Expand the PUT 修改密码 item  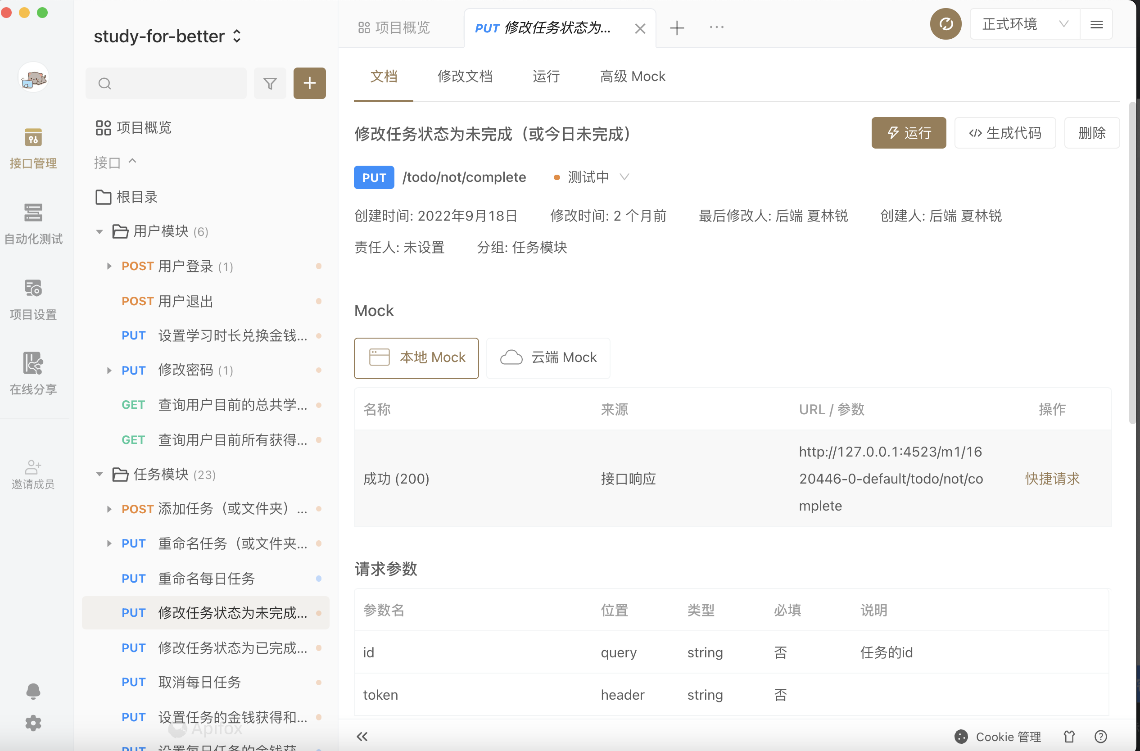(x=109, y=370)
